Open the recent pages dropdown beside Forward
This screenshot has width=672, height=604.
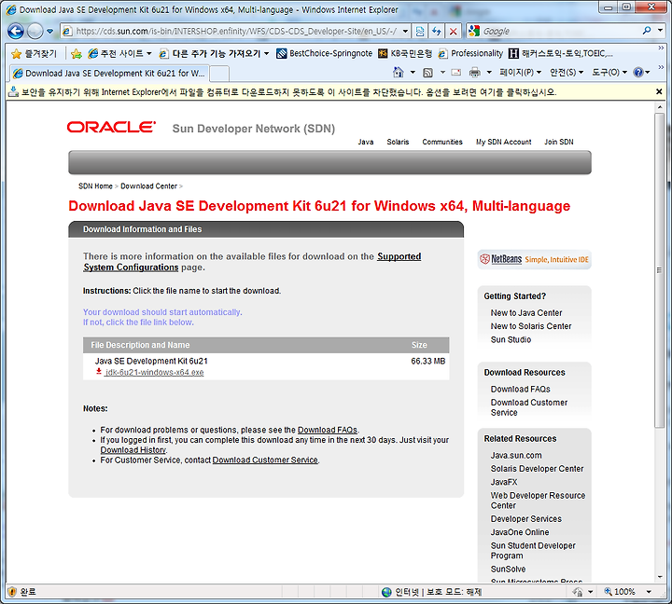click(50, 31)
